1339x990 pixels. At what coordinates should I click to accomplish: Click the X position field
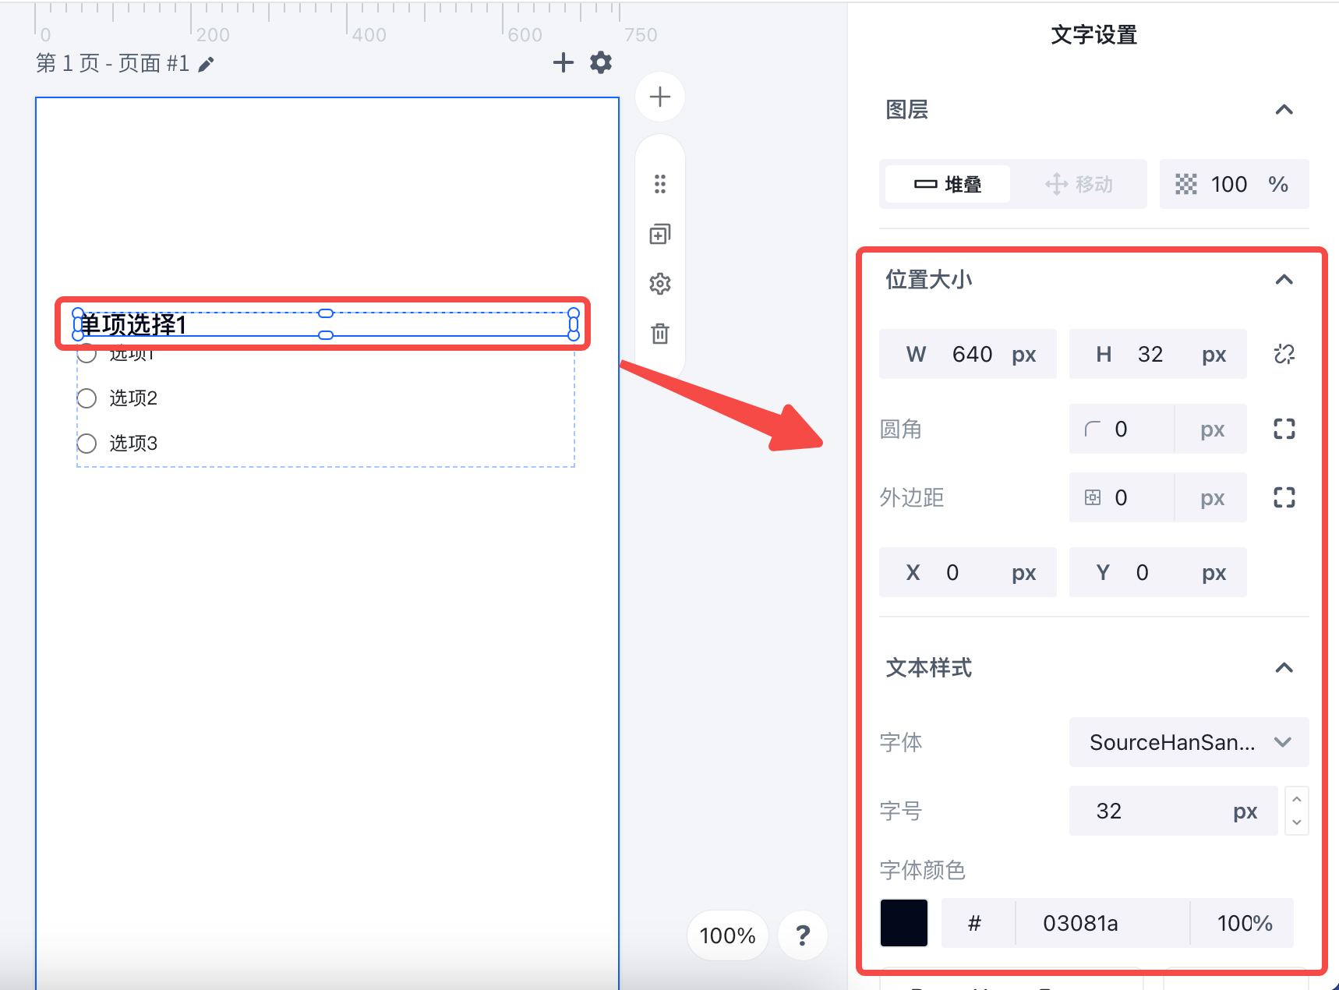[x=968, y=572]
